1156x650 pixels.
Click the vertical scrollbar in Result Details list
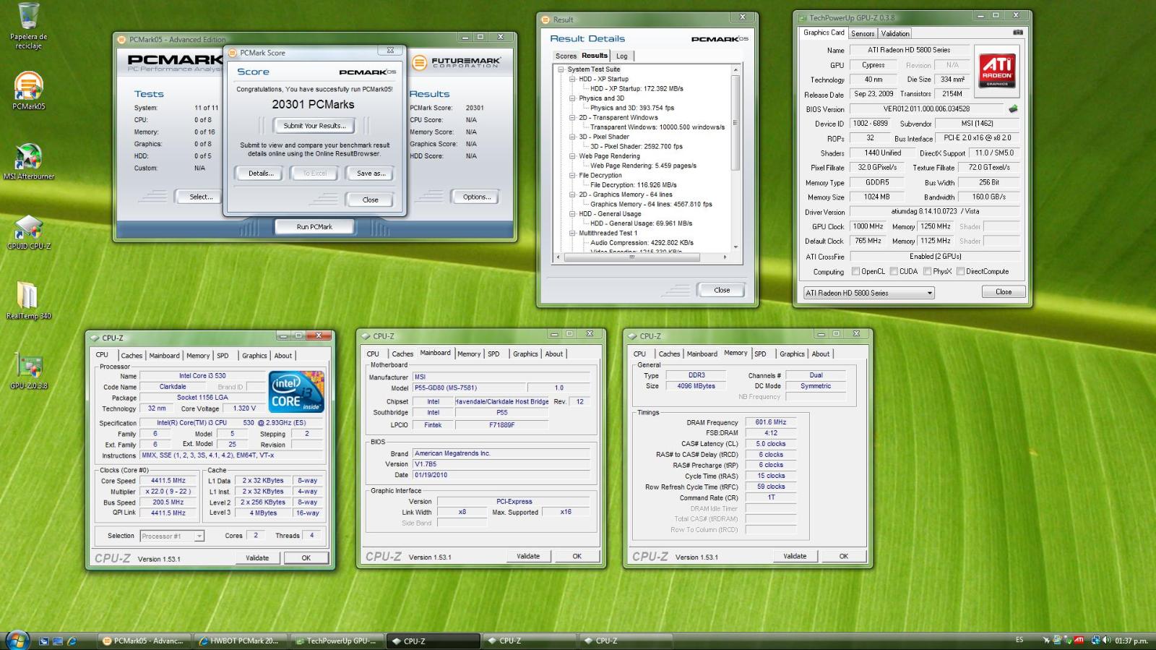[736, 158]
